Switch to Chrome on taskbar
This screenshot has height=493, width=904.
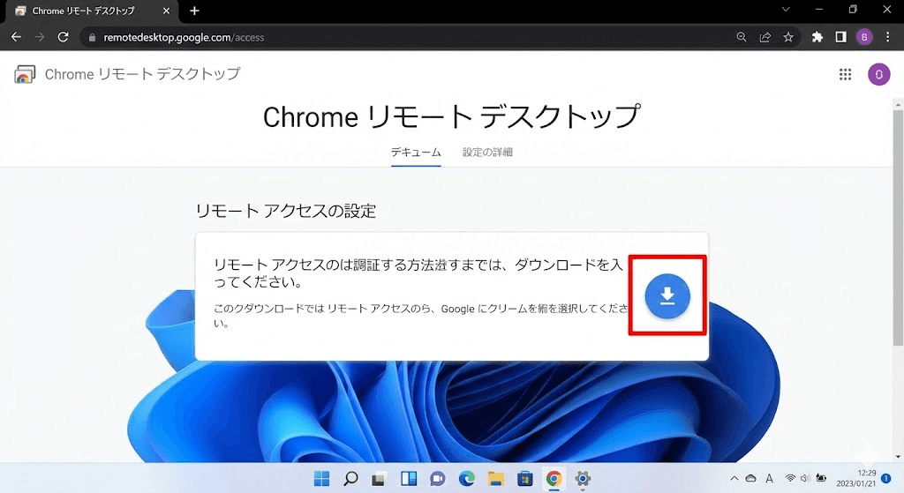pyautogui.click(x=554, y=479)
